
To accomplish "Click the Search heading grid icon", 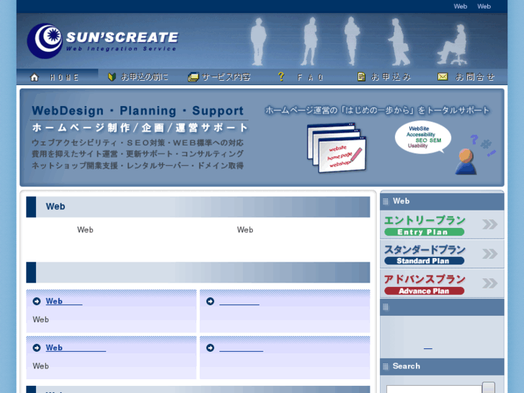I will 386,366.
